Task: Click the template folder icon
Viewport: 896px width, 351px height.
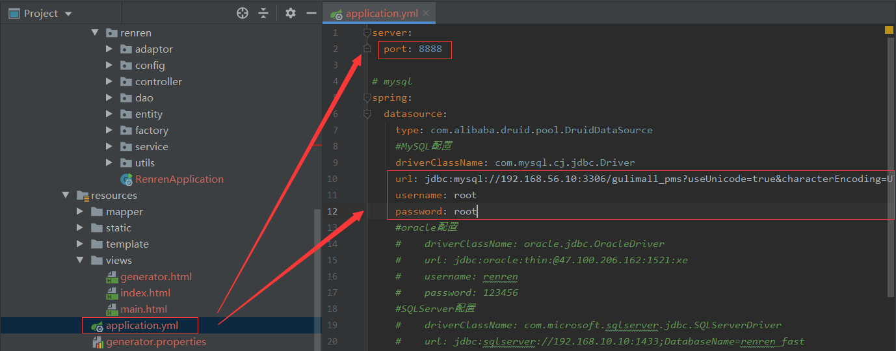Action: (x=97, y=244)
